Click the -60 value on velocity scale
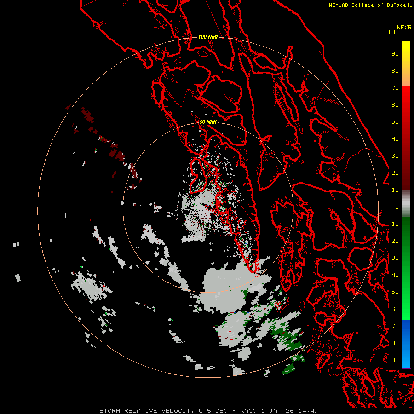 tap(393, 309)
